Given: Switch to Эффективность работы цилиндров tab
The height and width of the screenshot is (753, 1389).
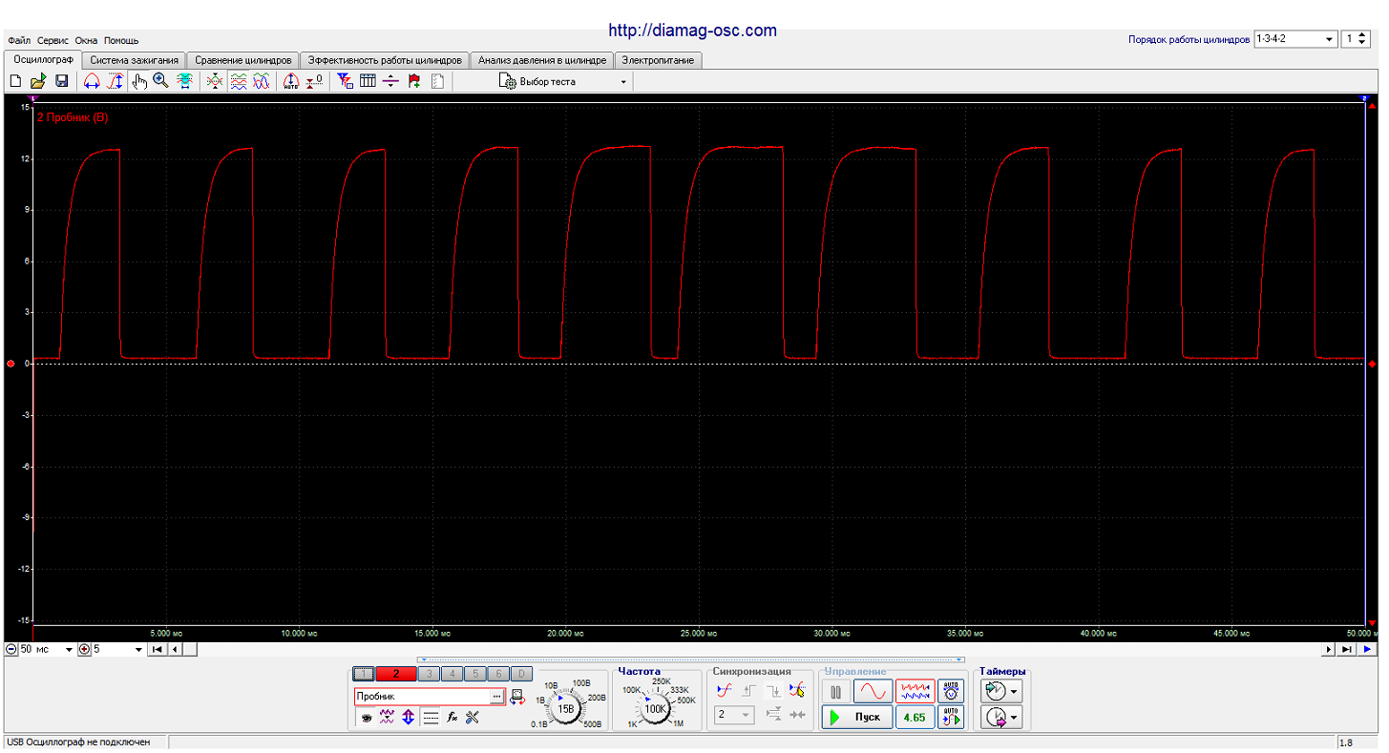Looking at the screenshot, I should (385, 60).
